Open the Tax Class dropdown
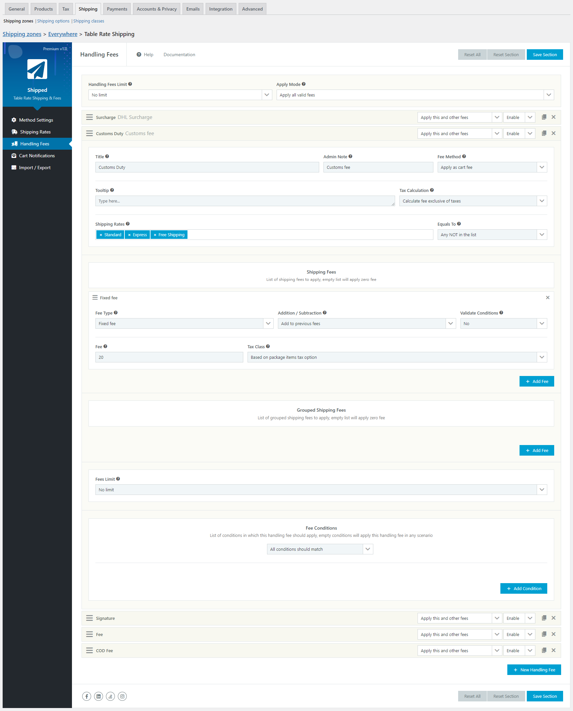This screenshot has height=711, width=573. tap(397, 357)
